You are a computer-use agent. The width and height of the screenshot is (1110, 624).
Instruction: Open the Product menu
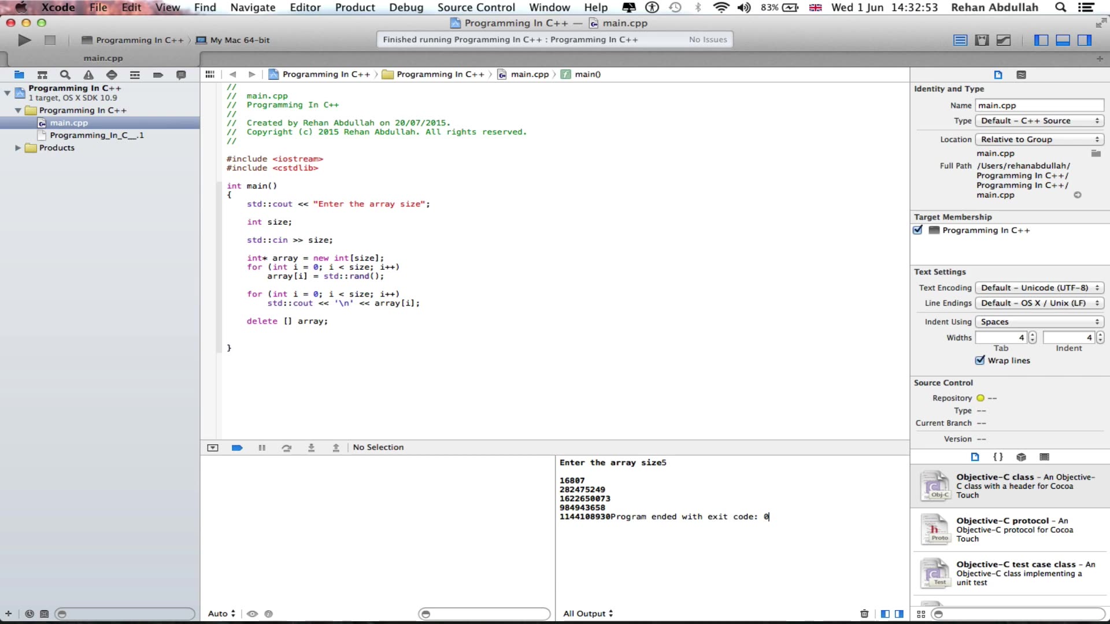355,8
